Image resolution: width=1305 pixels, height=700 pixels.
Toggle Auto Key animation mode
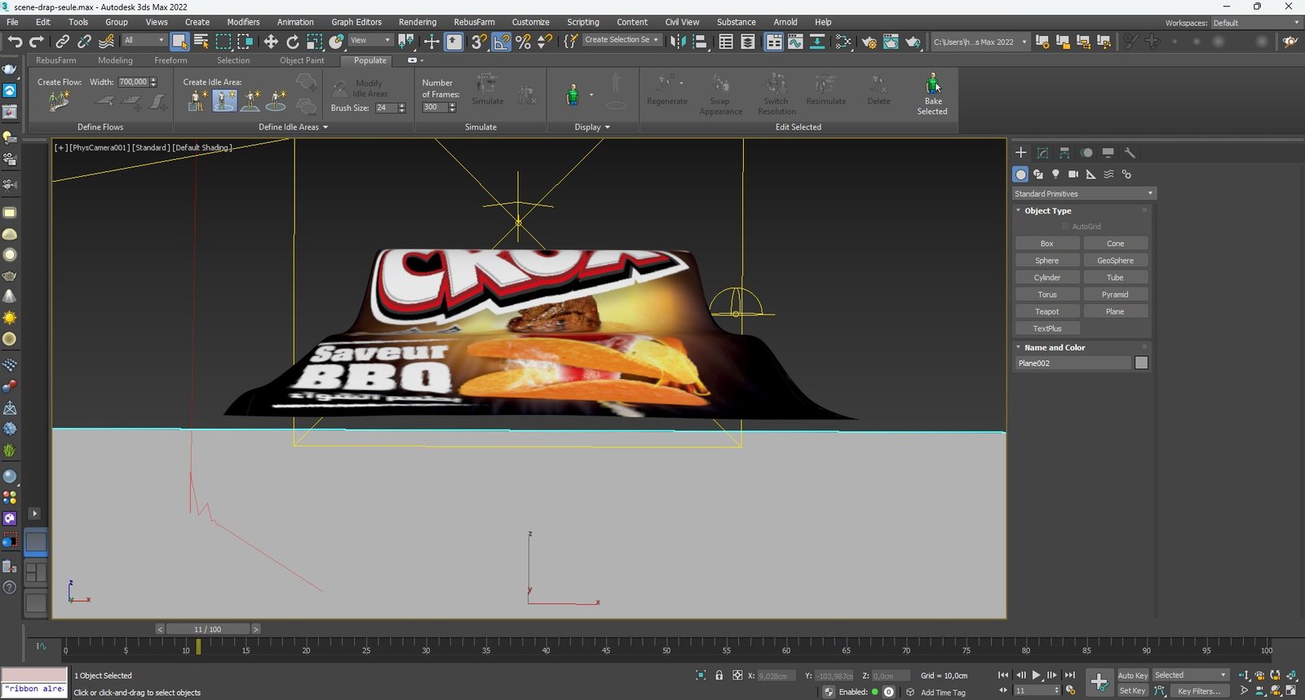1132,676
